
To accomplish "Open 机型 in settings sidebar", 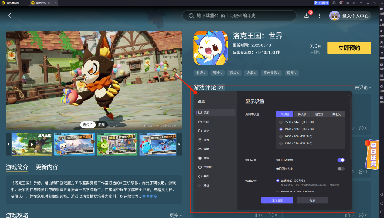I will tap(215, 131).
